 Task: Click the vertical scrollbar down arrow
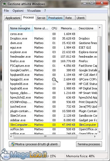(100, 132)
